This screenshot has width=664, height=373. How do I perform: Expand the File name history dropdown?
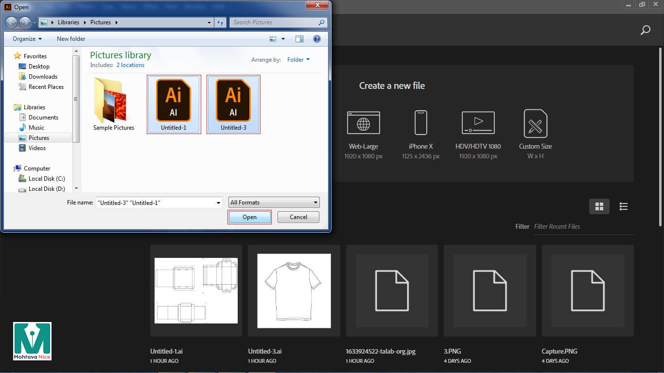click(x=218, y=203)
